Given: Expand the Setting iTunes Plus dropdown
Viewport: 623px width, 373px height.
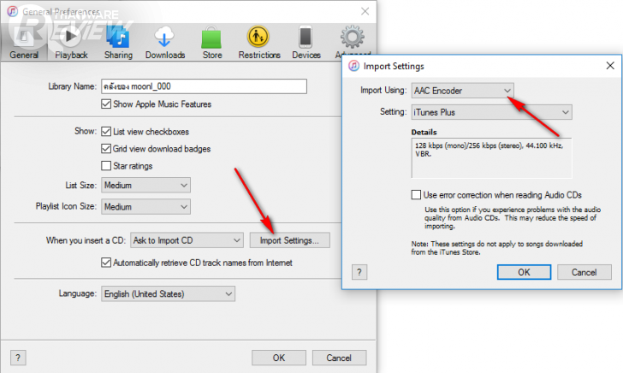Looking at the screenshot, I should coord(491,112).
